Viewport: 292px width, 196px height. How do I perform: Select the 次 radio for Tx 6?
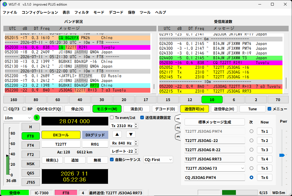251,178
